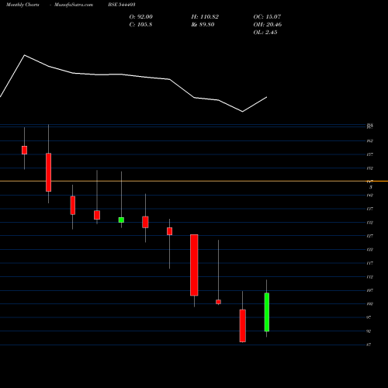Click the 142 price axis label

click(x=370, y=196)
